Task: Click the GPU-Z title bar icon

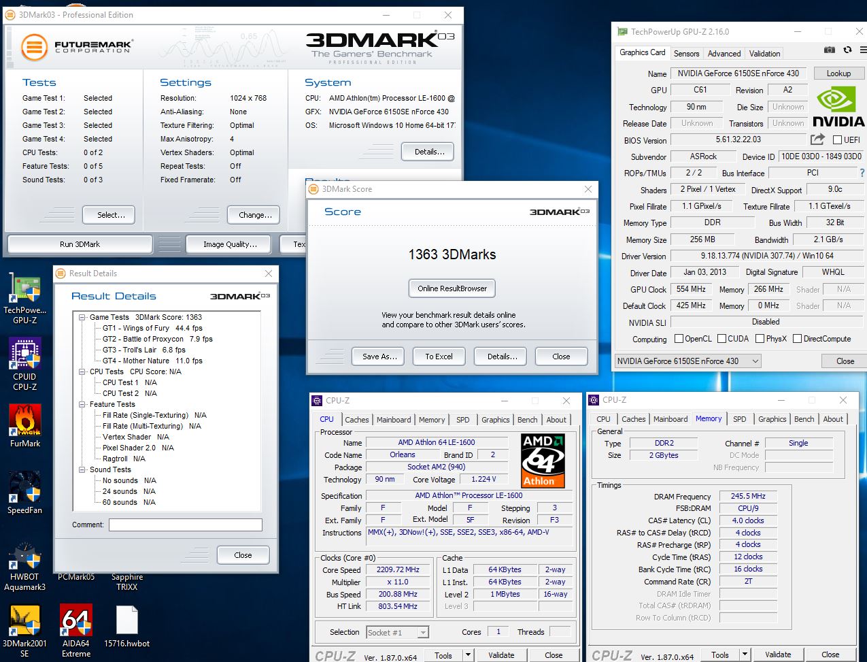Action: tap(622, 31)
